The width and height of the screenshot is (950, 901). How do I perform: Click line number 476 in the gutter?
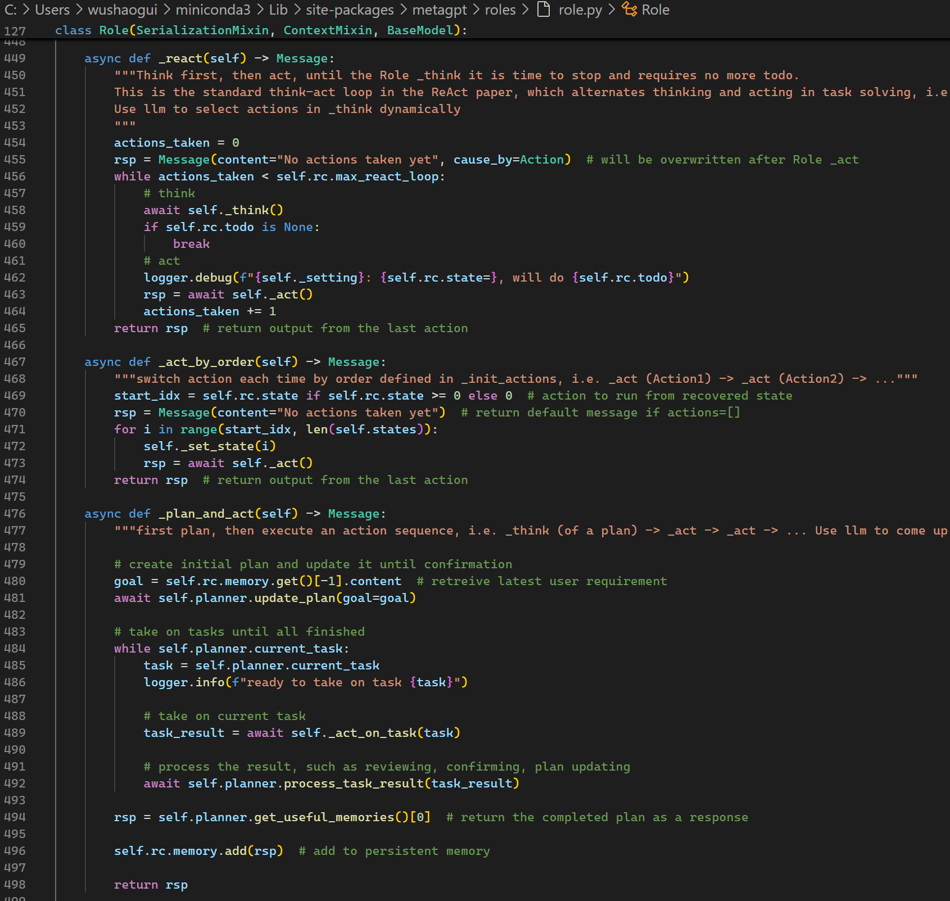click(16, 513)
